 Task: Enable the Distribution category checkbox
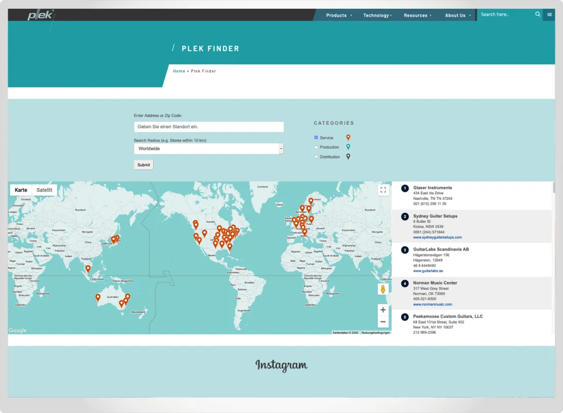pos(316,157)
